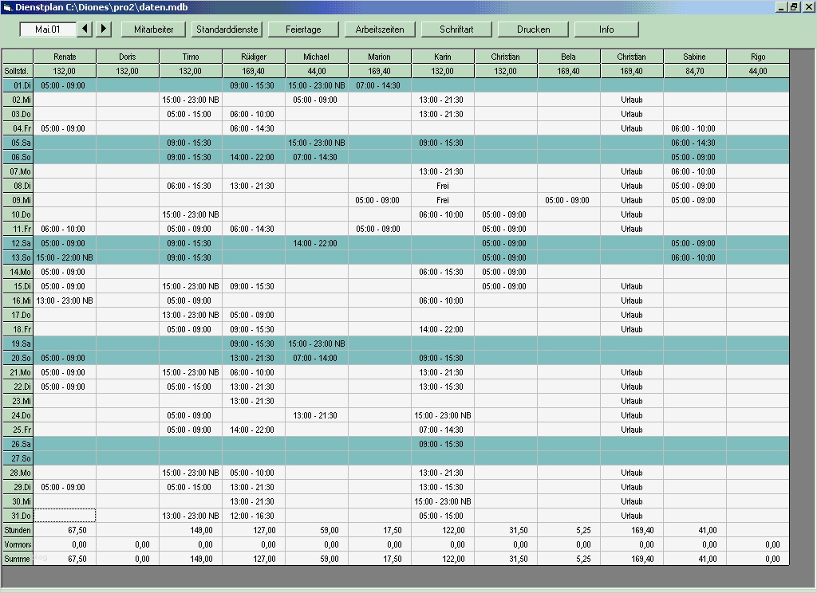Select the row label 15.Di

pyautogui.click(x=17, y=286)
